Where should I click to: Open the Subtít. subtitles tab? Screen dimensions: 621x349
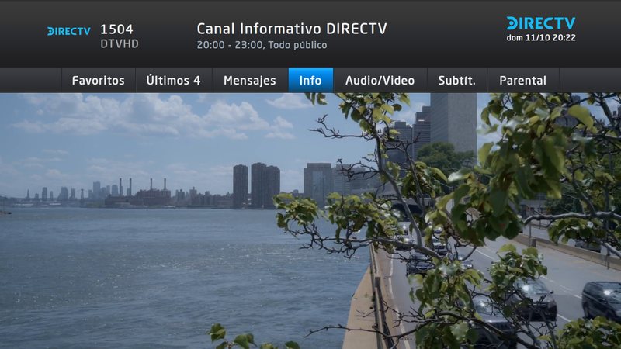tap(457, 81)
